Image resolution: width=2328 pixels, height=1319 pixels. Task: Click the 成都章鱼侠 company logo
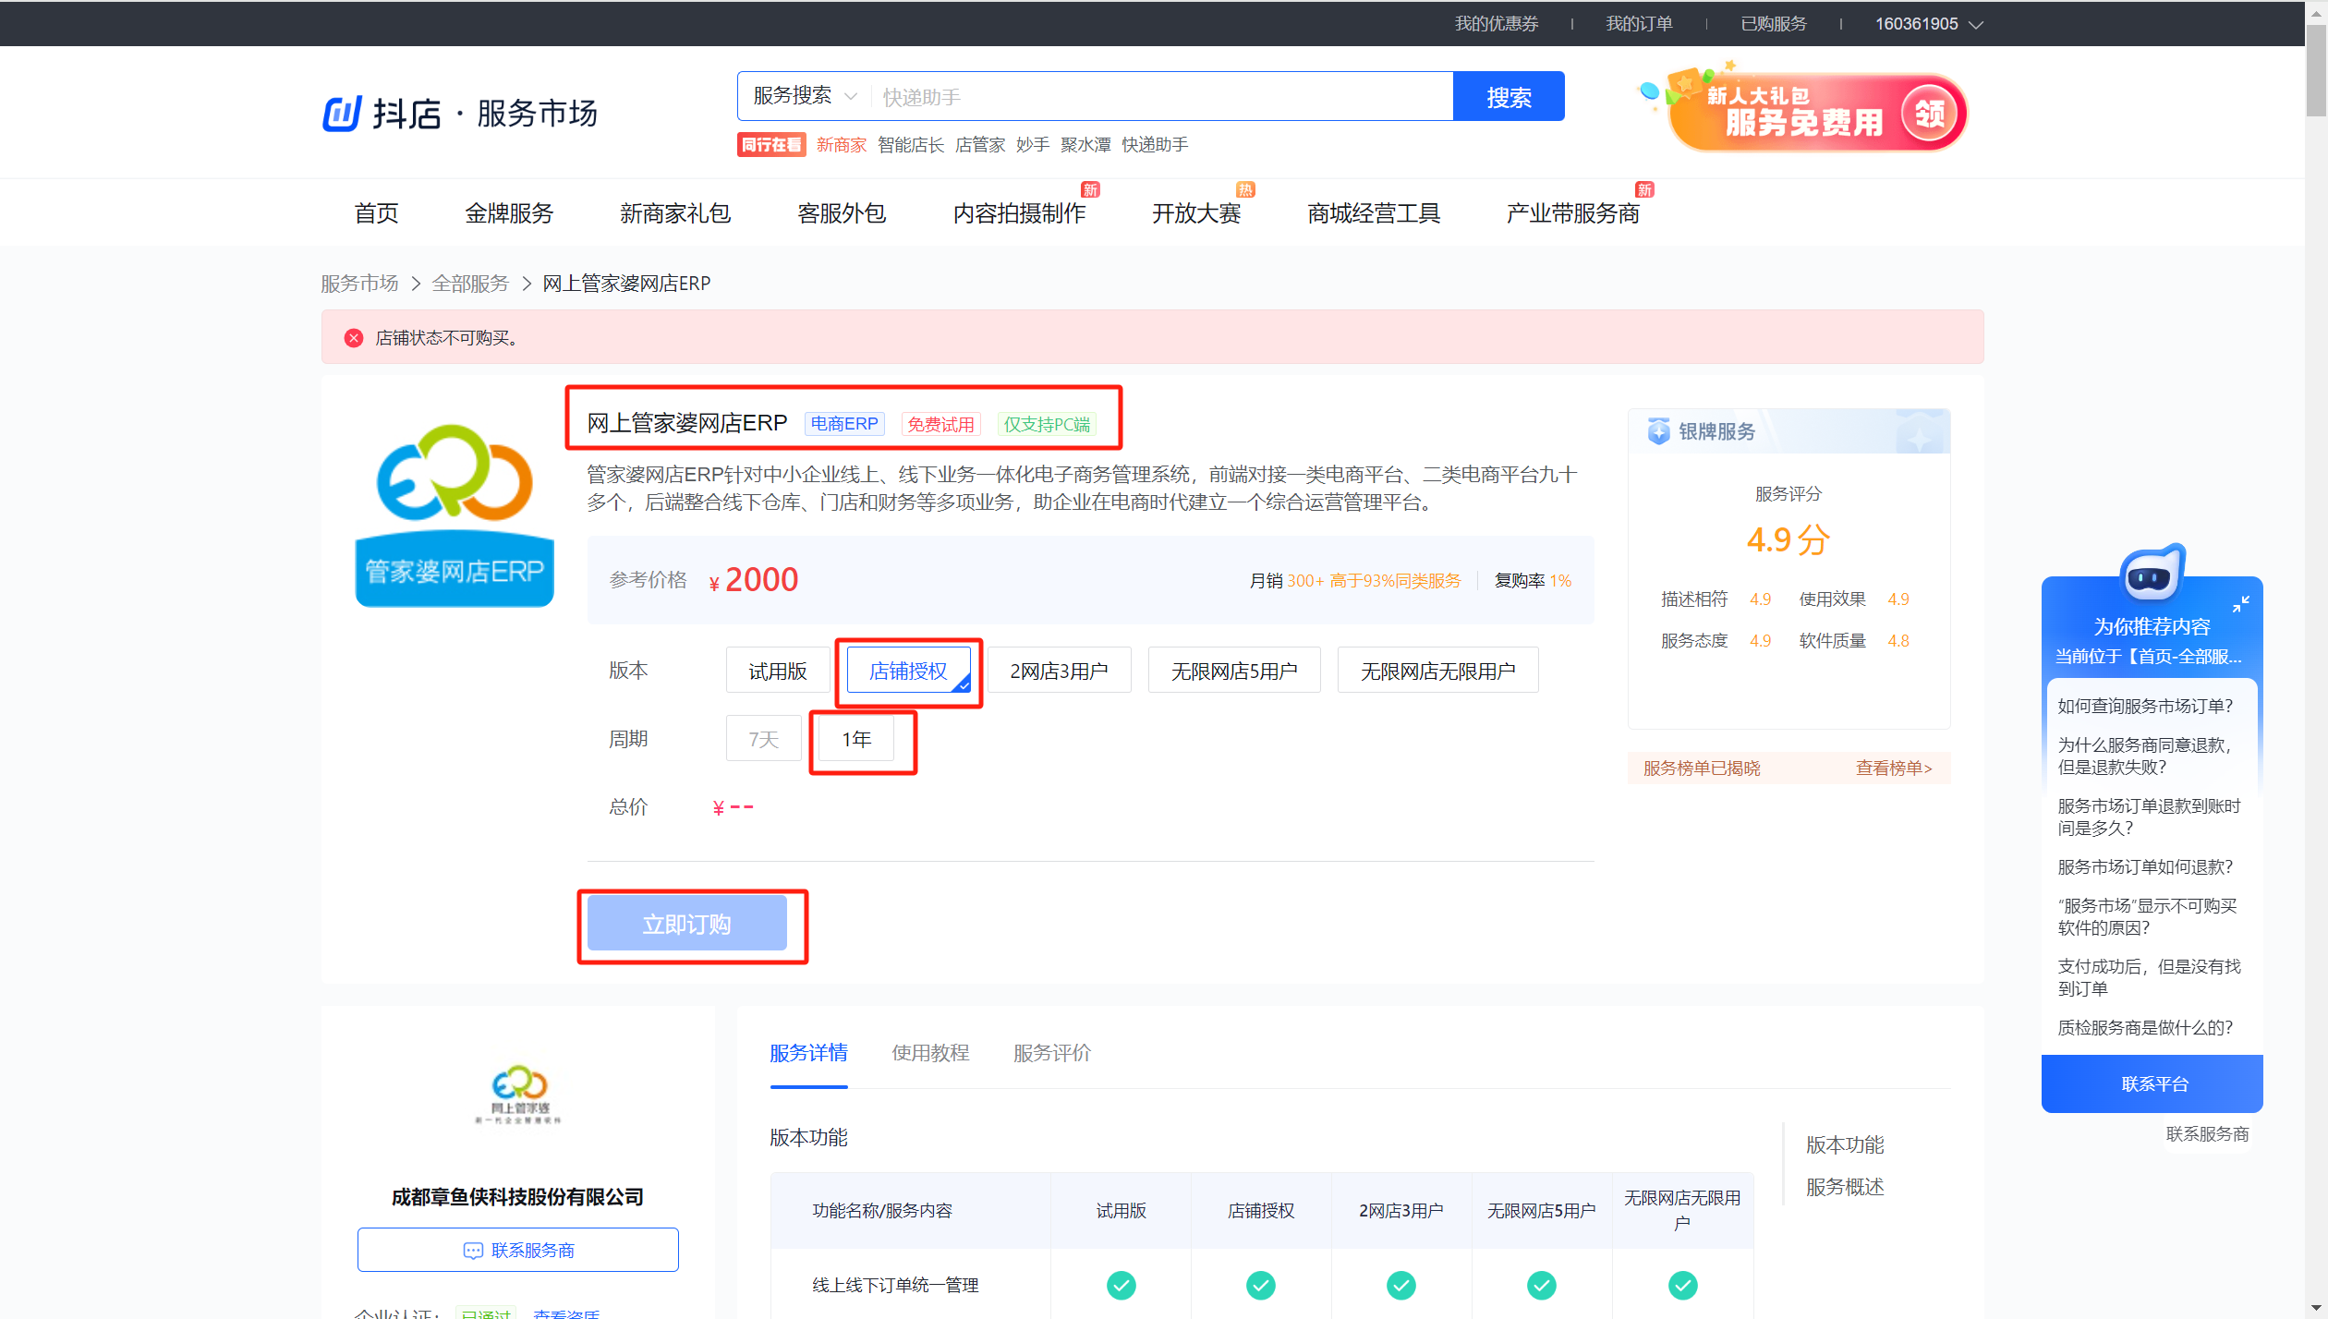pos(518,1095)
